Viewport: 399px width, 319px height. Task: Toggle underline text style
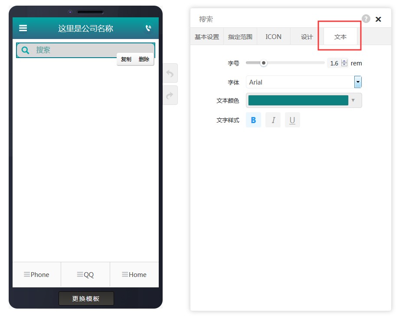(292, 120)
